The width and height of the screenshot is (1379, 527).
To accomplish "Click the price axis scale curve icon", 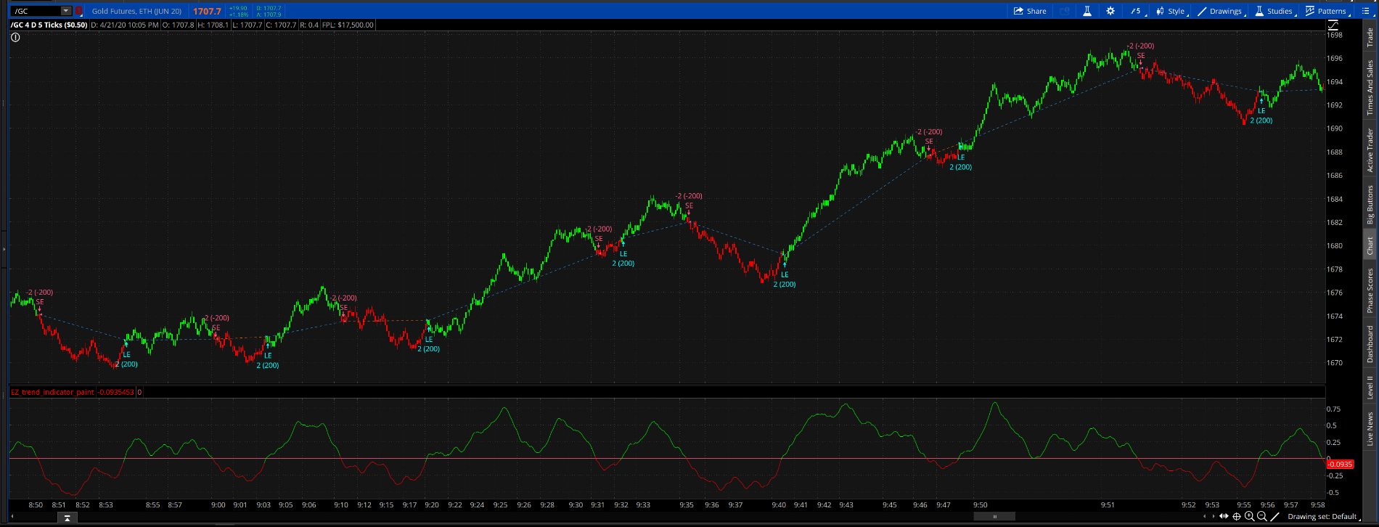I will pyautogui.click(x=1333, y=25).
